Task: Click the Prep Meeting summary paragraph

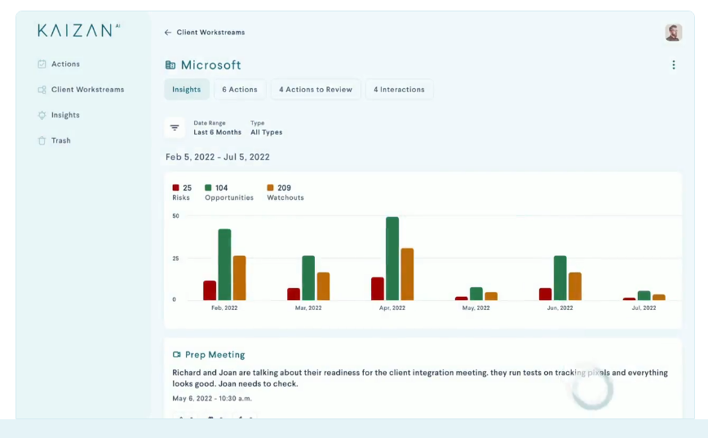Action: (420, 378)
